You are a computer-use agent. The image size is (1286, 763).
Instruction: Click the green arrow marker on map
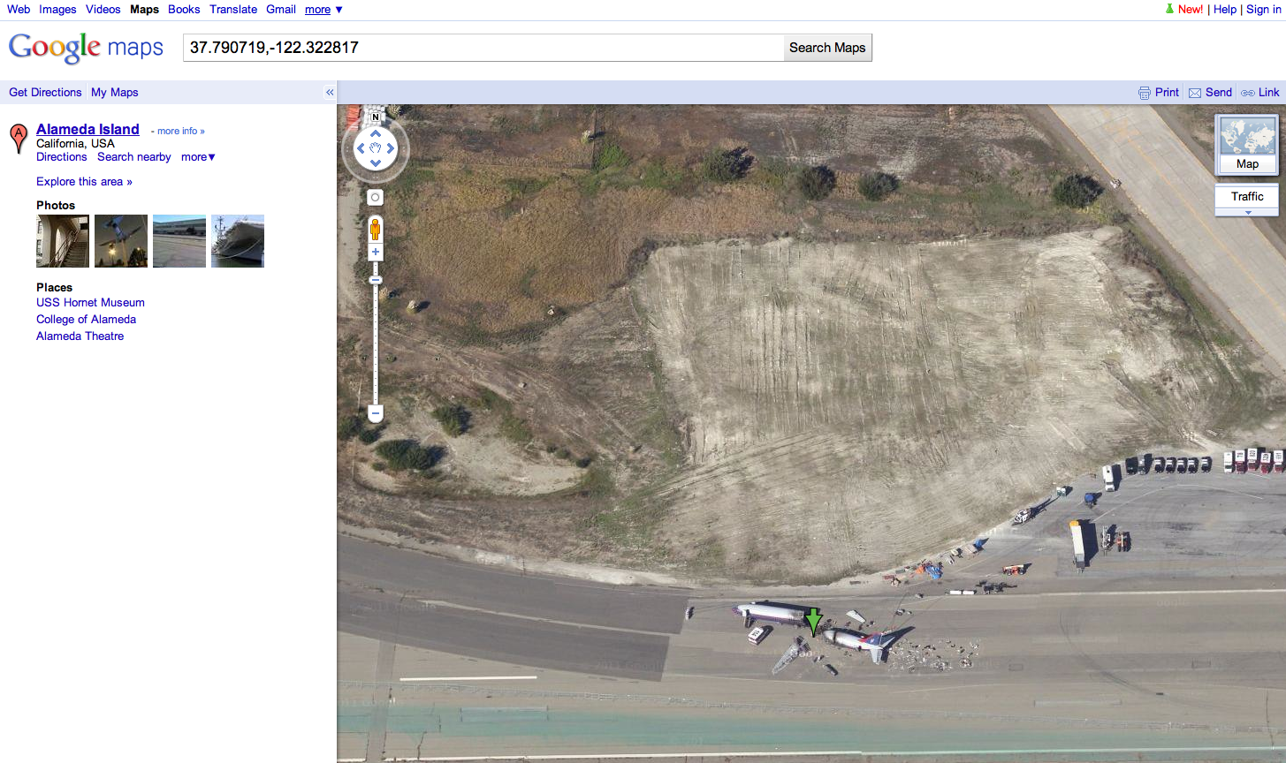pyautogui.click(x=813, y=622)
